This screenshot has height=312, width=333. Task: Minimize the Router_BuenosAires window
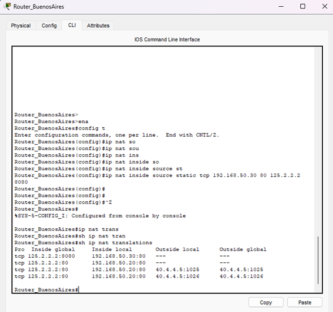pos(281,7)
